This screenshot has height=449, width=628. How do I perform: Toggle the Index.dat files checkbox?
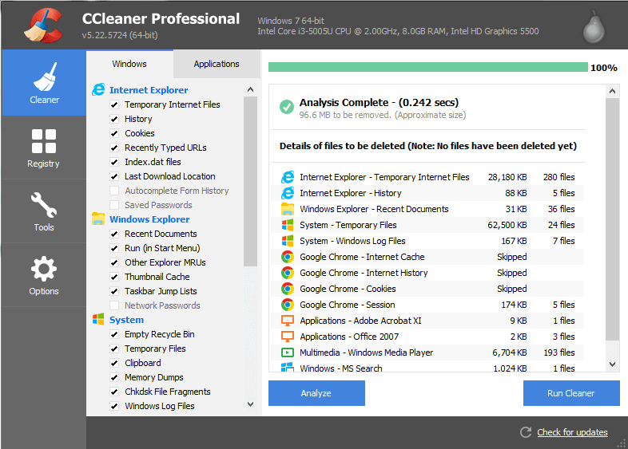pos(114,163)
